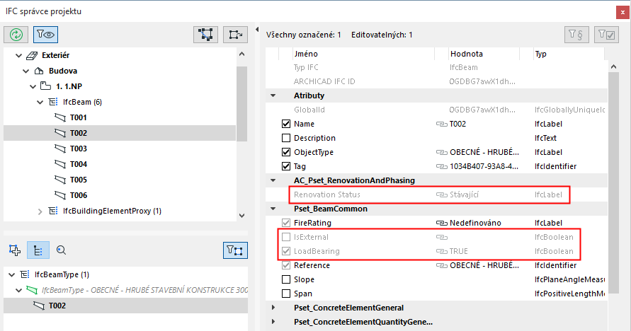
Task: Expand the IfcBuildingElementProxy (1) node
Action: (x=40, y=211)
